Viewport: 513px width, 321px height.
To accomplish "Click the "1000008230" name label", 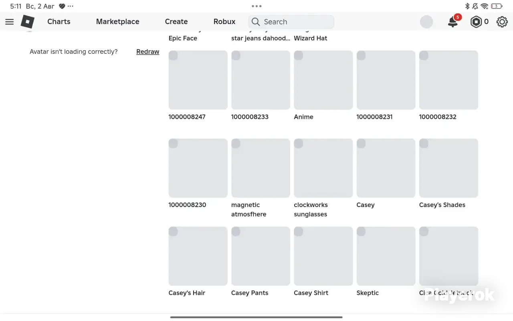I will click(187, 205).
